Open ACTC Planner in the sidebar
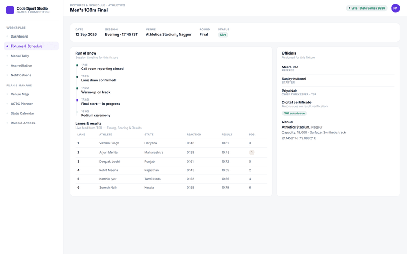This screenshot has width=407, height=254. pos(31,104)
